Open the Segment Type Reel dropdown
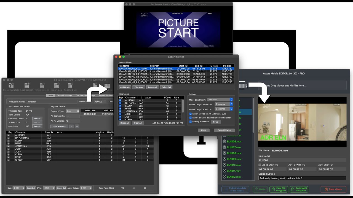353x198 pixels. tap(73, 111)
